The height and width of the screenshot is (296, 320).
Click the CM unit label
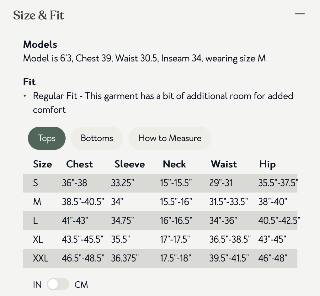(x=81, y=285)
